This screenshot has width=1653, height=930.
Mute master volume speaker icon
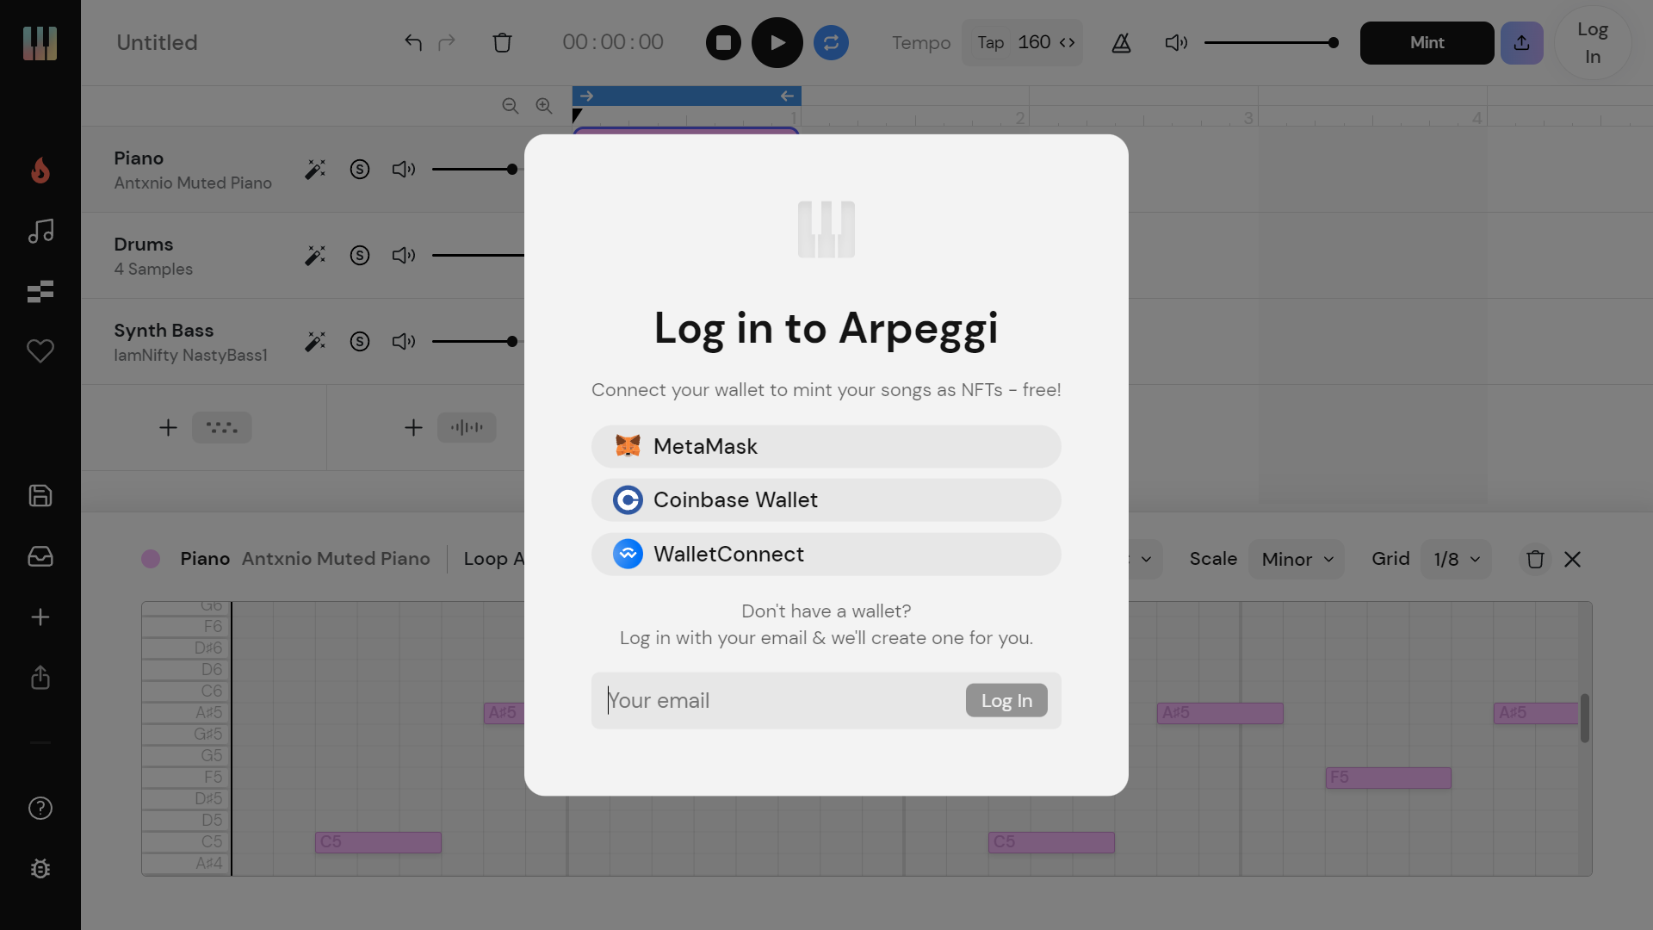tap(1176, 42)
